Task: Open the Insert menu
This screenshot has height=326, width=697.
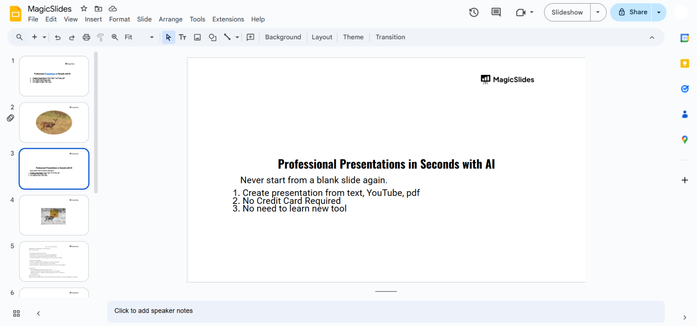Action: (x=93, y=19)
